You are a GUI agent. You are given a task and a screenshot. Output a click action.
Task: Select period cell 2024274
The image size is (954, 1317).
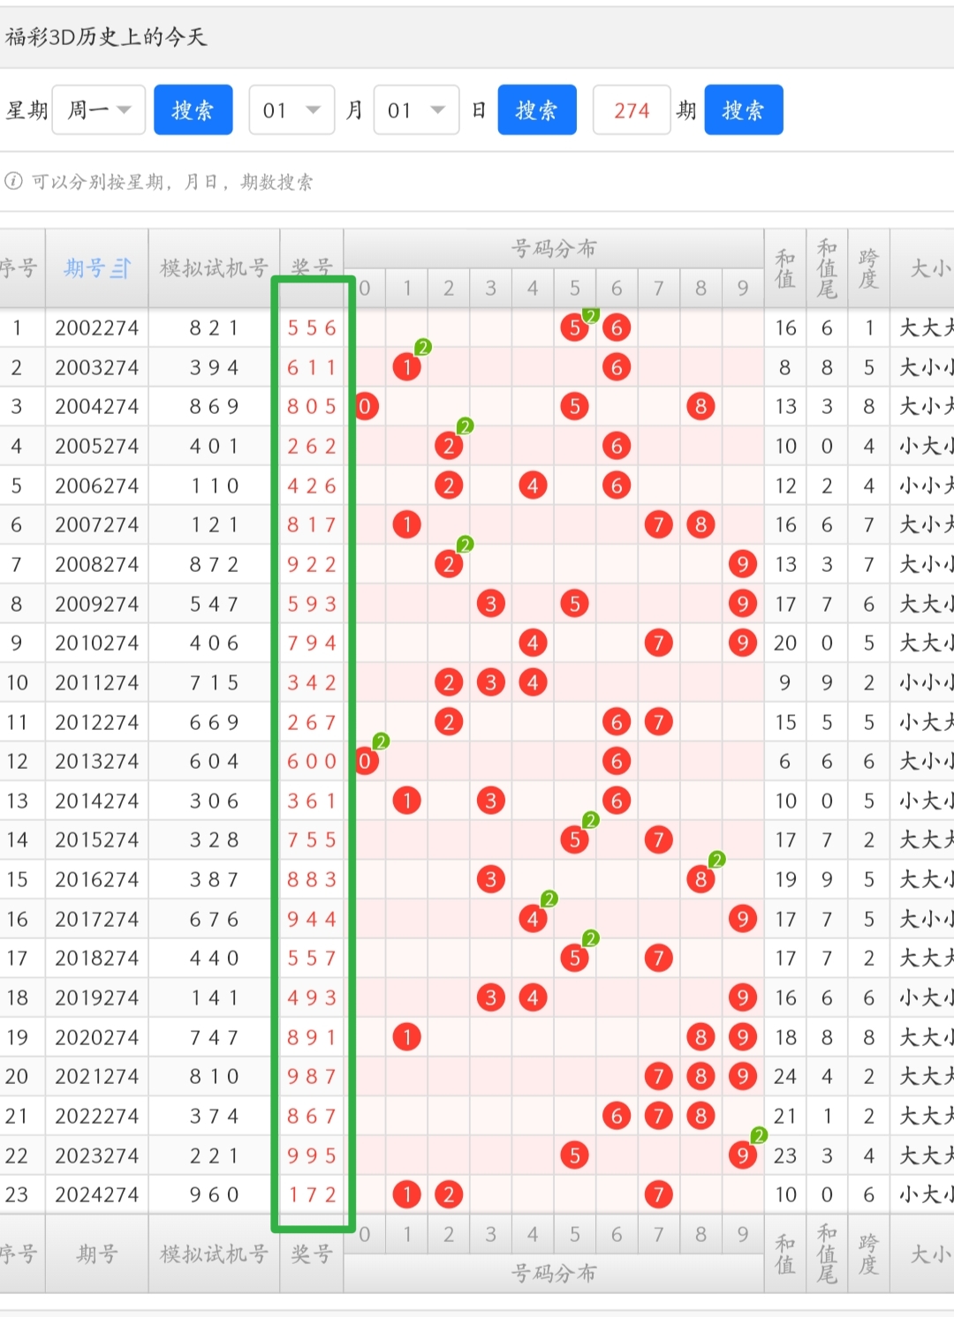[96, 1194]
